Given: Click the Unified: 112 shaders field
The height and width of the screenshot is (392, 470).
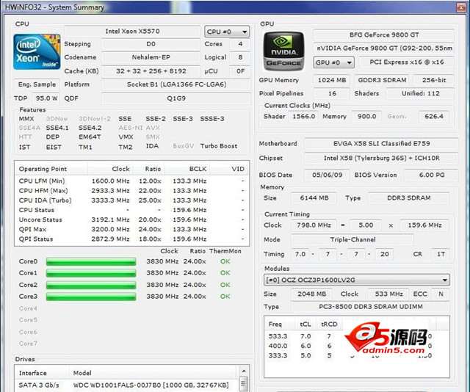Looking at the screenshot, I should [x=420, y=93].
